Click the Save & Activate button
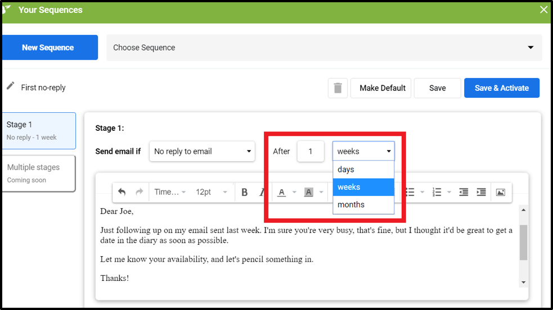Viewport: 553px width, 310px height. 501,88
